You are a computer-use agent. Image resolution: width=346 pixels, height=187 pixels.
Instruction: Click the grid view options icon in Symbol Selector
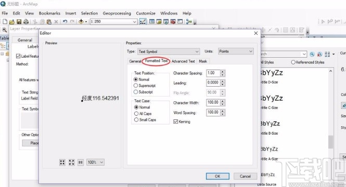[327, 54]
